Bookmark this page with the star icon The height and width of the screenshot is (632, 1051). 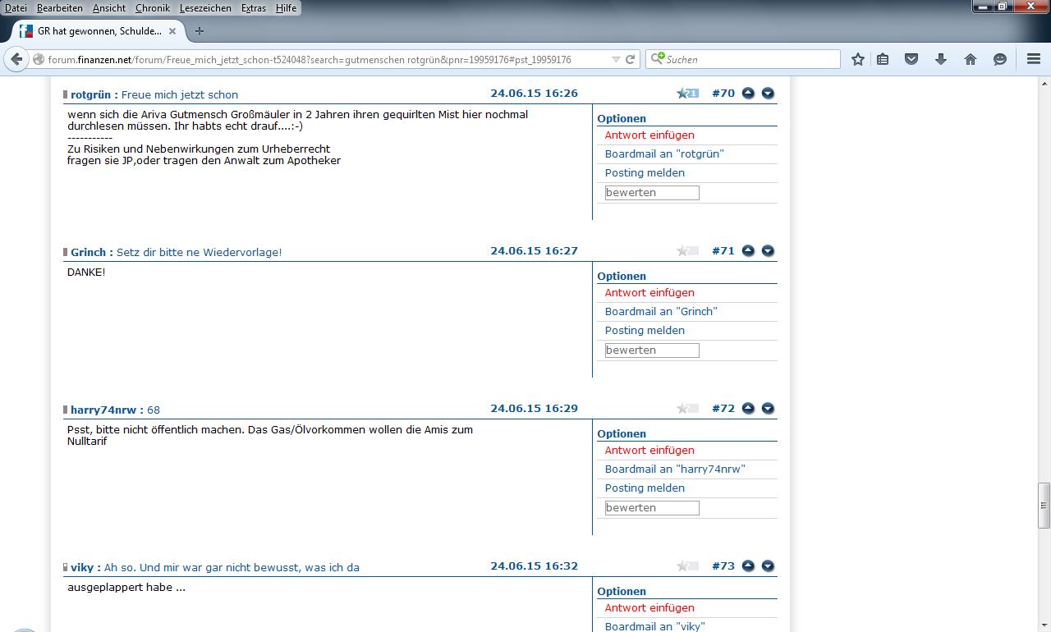[858, 59]
